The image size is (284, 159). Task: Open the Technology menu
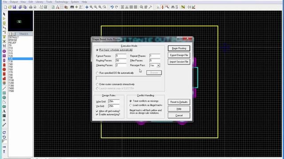(x=62, y=2)
